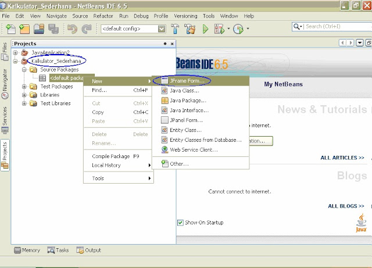Show opened documents list dropdown arrow
The image size is (372, 268).
(360, 43)
